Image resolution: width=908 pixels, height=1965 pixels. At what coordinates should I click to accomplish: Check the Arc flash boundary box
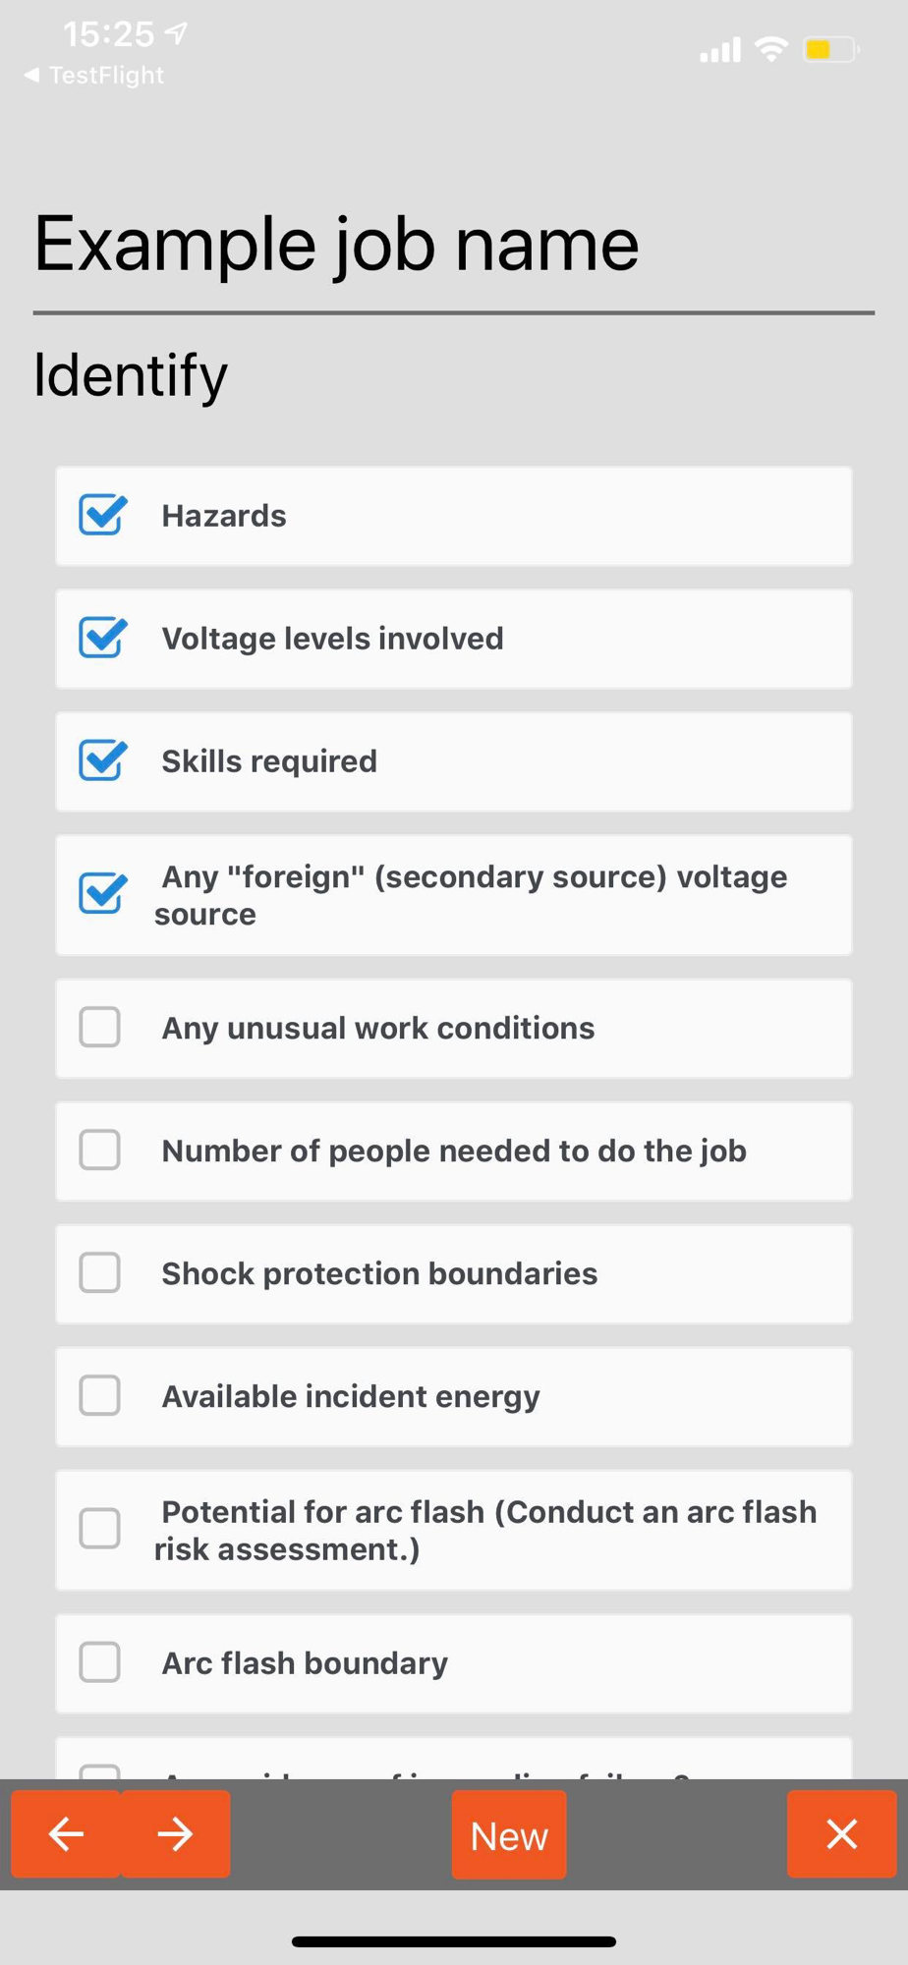[x=100, y=1662]
